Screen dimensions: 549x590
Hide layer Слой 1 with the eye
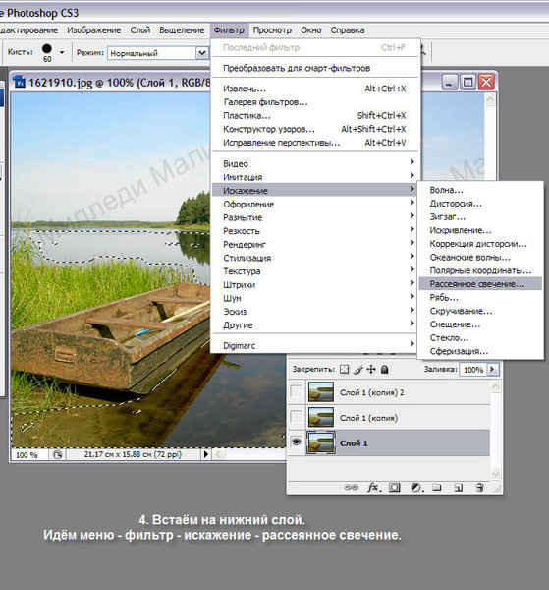(x=297, y=442)
